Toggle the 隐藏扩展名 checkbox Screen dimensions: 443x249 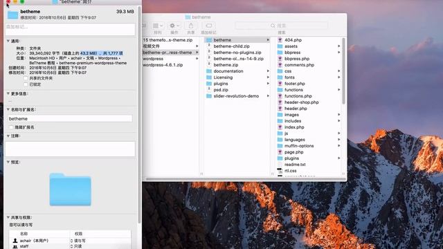tap(11, 127)
